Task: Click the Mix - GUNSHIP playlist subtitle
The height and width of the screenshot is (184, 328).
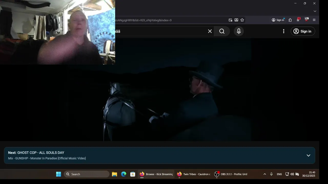Action: (47, 158)
